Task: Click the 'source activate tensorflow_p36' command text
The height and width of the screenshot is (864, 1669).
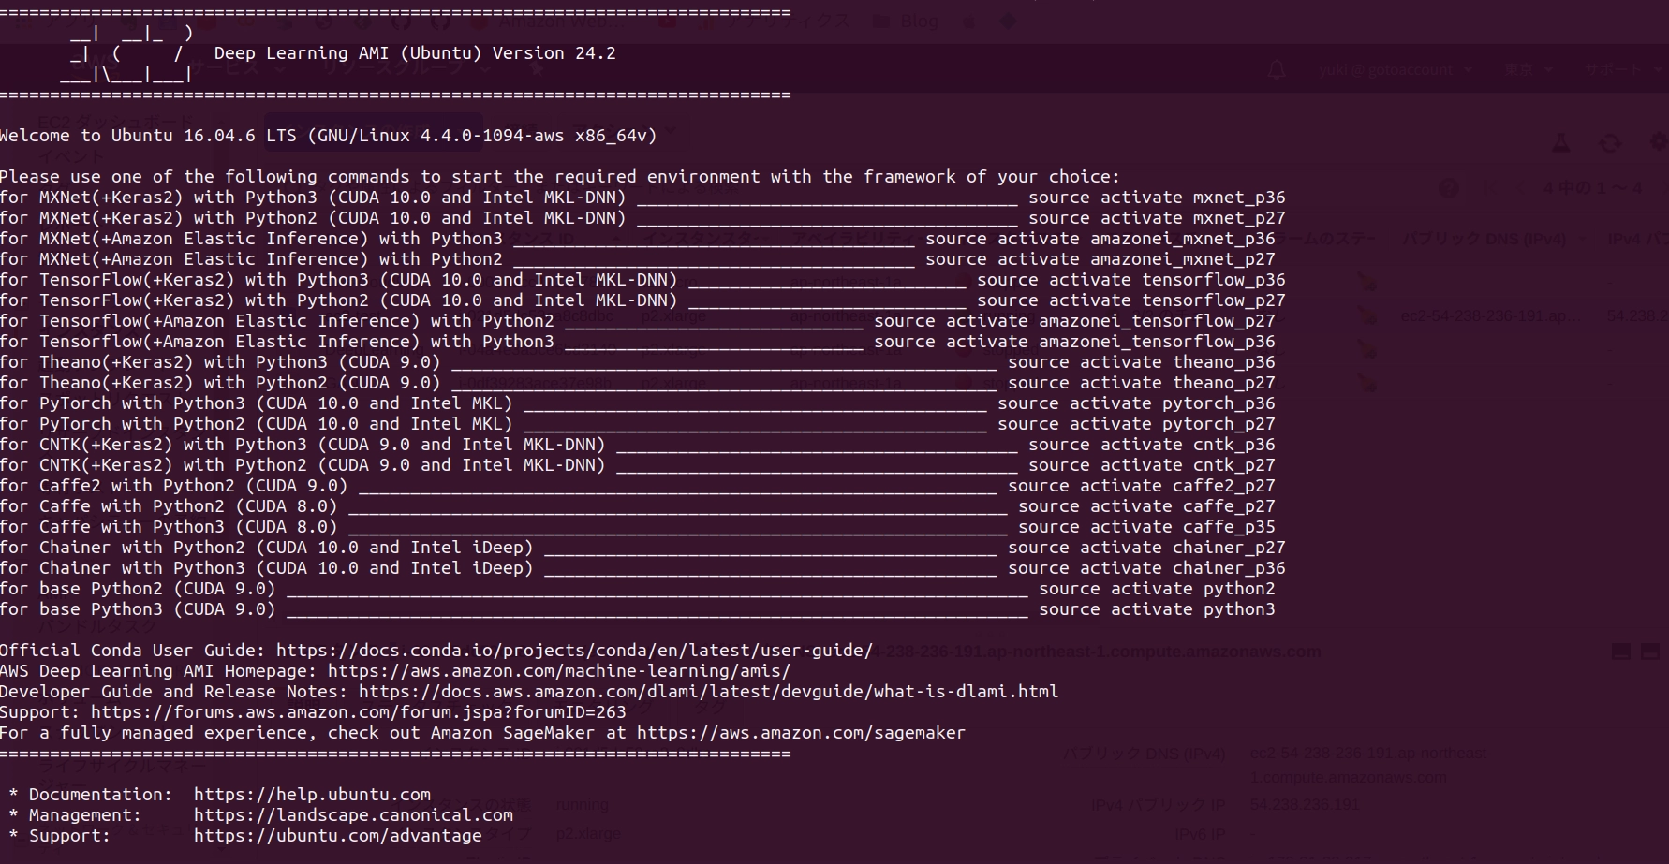Action: click(x=1130, y=280)
